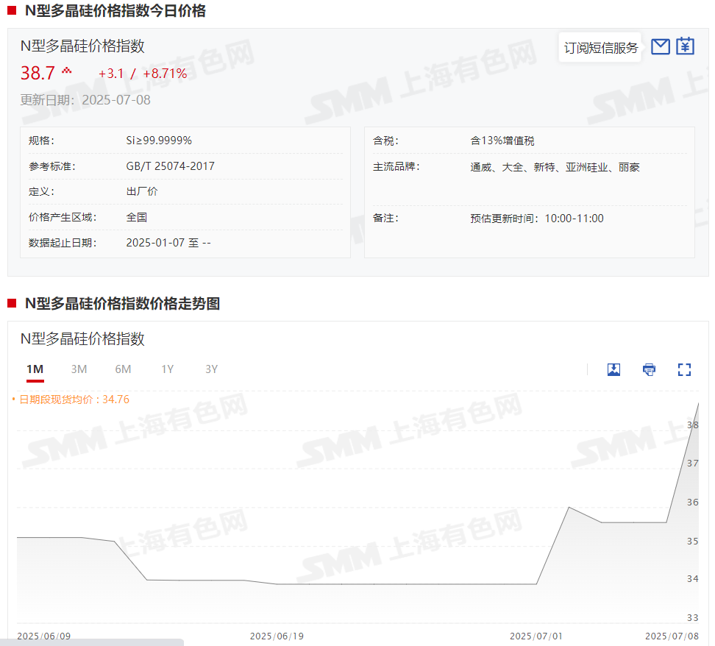This screenshot has height=646, width=715.
Task: Print the price trend chart
Action: point(649,369)
